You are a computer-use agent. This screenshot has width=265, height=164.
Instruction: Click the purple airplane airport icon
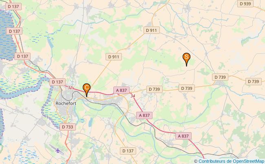click(58, 150)
